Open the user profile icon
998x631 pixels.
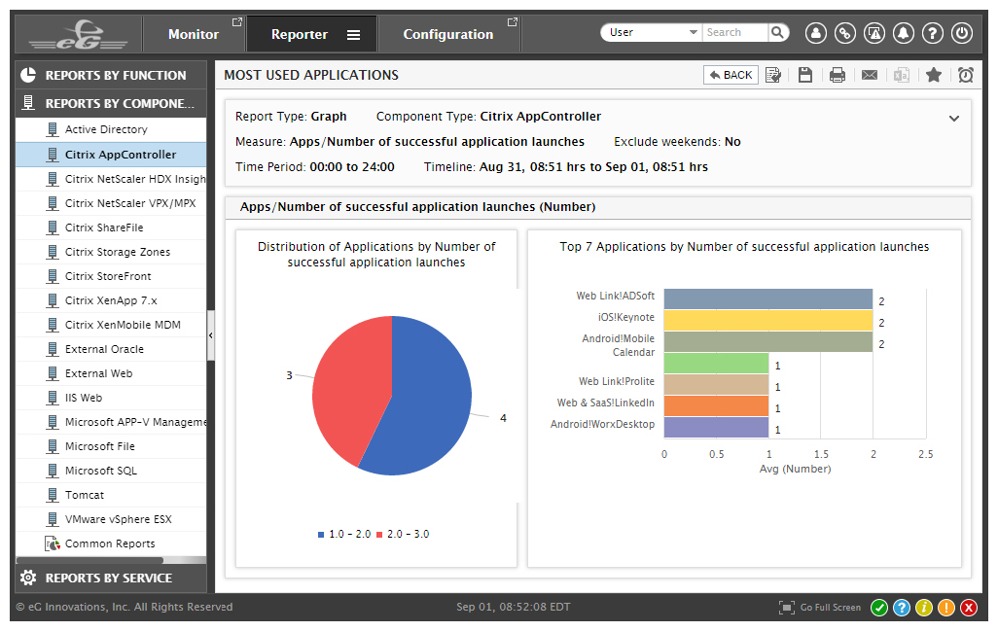tap(816, 33)
